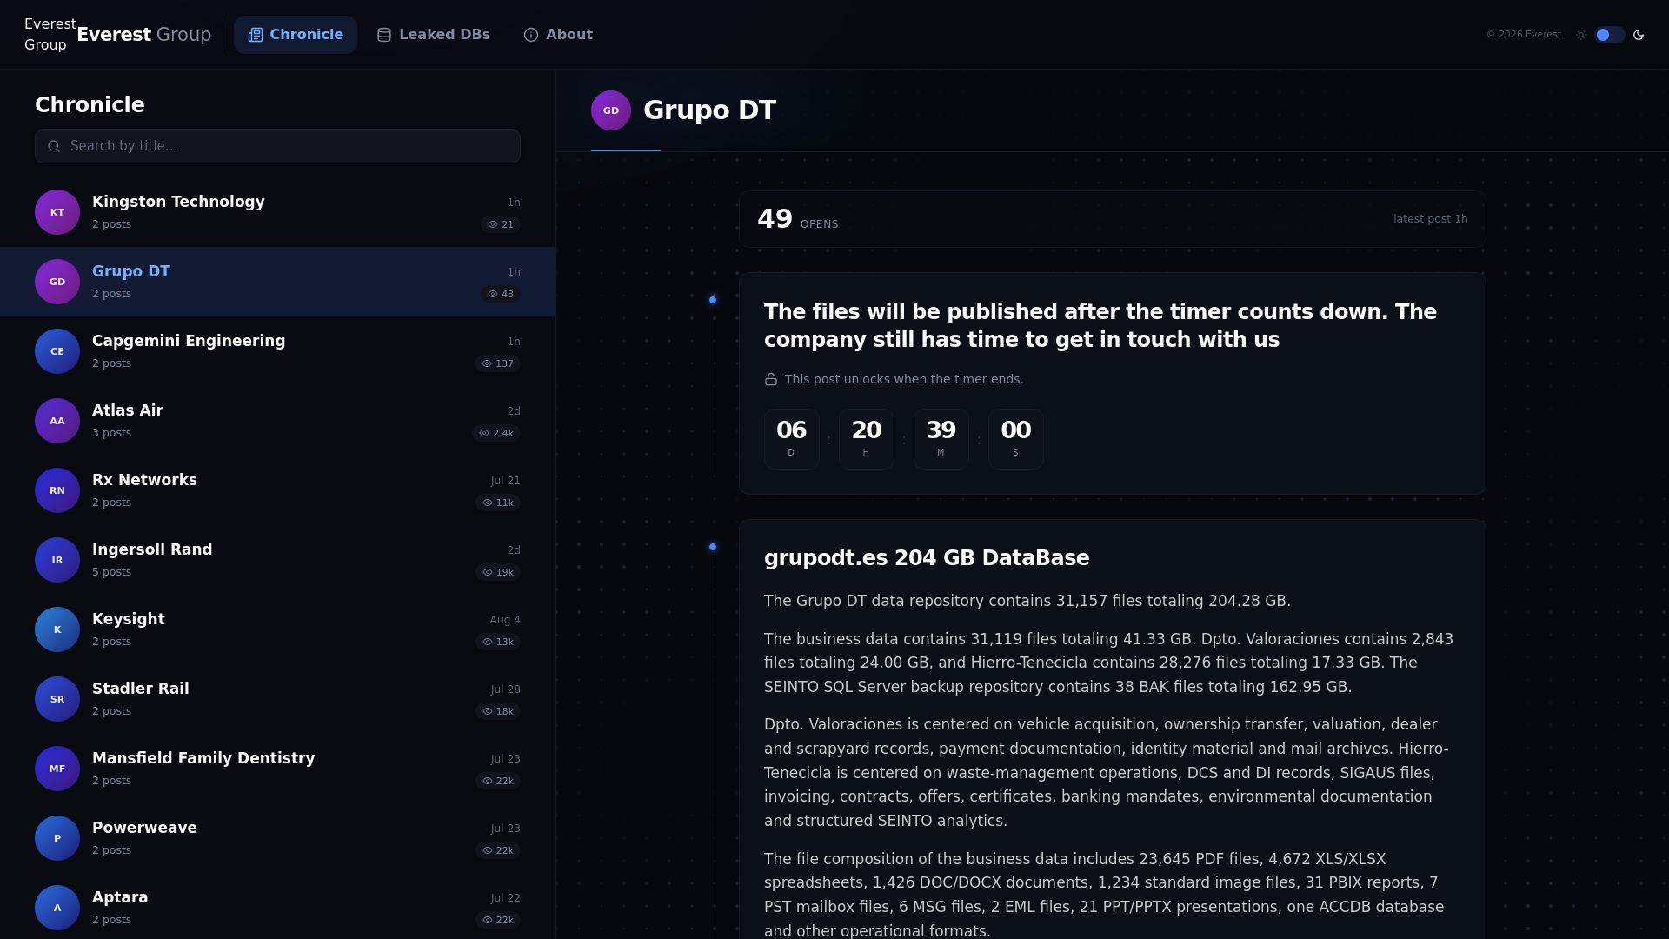Click the sun icon in the header

pyautogui.click(x=1581, y=35)
